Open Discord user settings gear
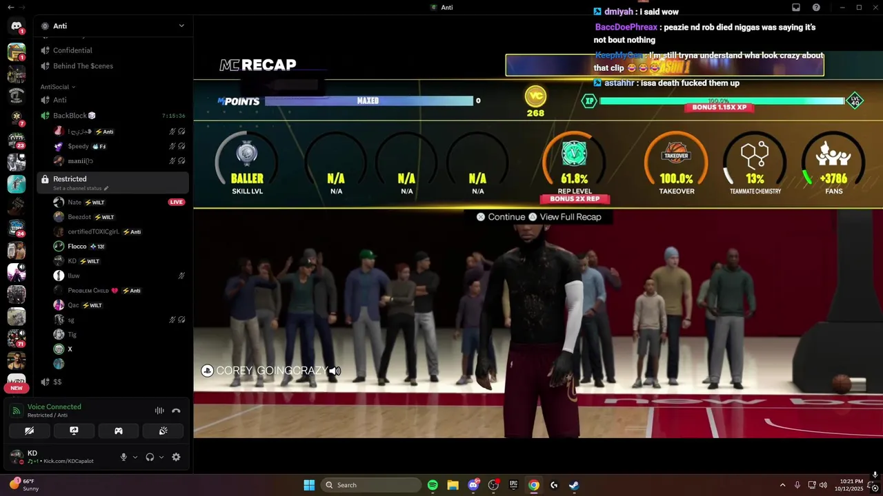 (176, 457)
